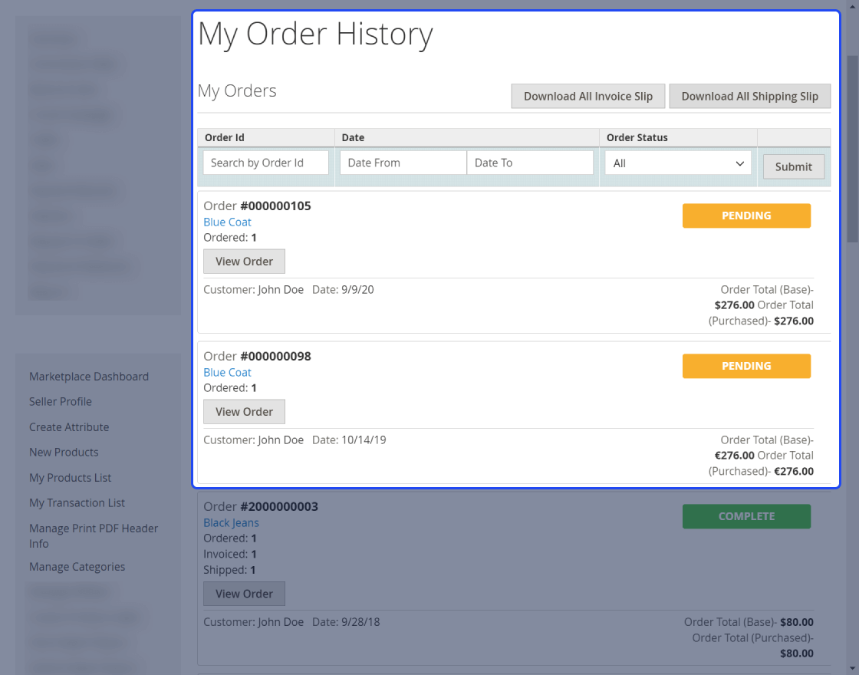Click the My Orders subheading

click(x=237, y=91)
